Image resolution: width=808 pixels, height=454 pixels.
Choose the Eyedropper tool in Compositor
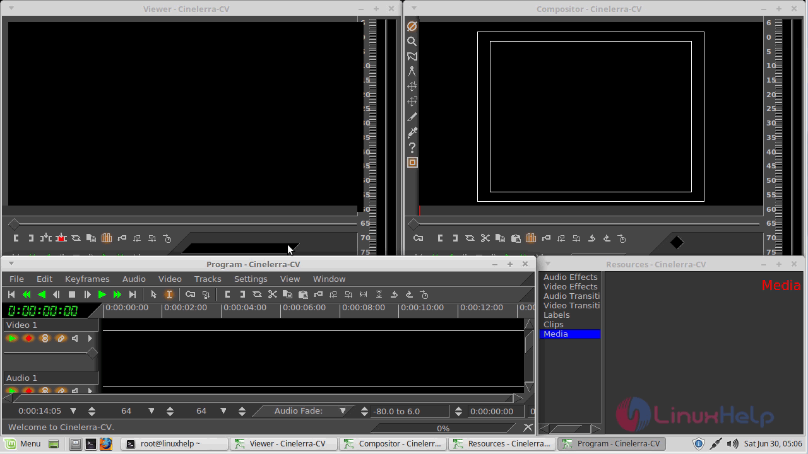412,132
